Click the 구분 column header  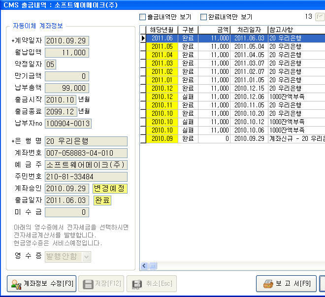click(188, 30)
